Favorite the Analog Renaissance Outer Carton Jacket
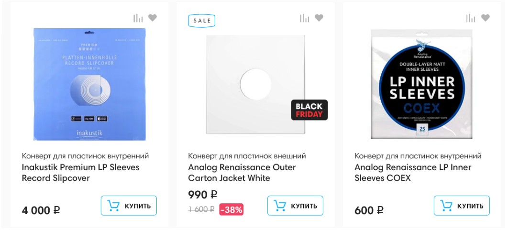This screenshot has height=231, width=508. coord(319,18)
